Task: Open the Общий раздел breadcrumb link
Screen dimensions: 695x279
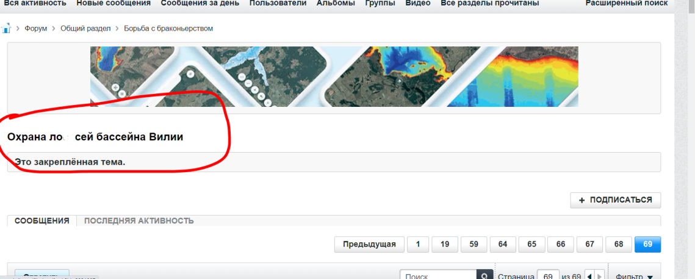Action: point(85,29)
